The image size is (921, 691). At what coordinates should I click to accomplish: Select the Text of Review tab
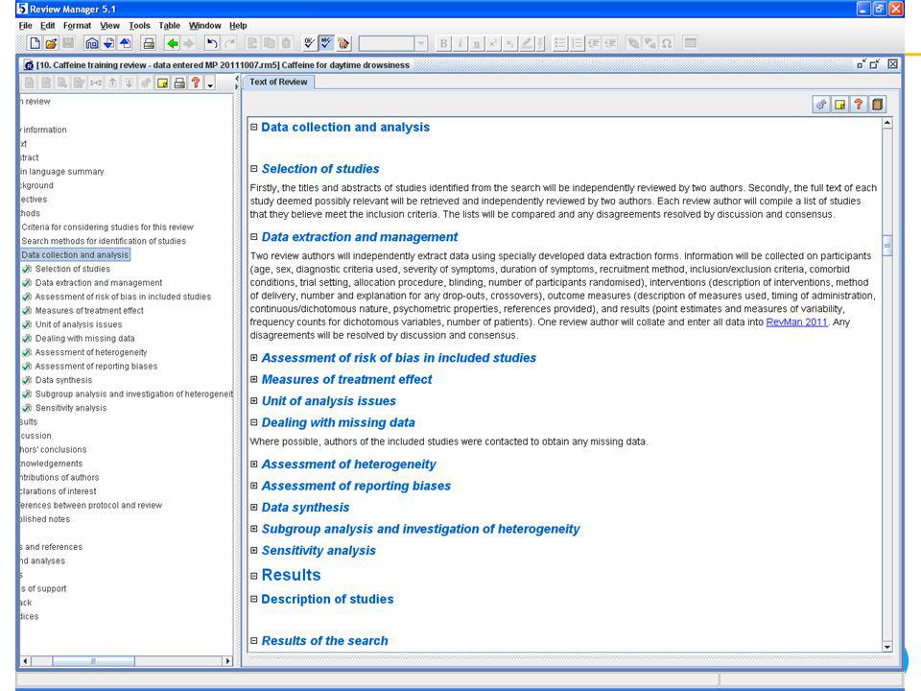(278, 82)
